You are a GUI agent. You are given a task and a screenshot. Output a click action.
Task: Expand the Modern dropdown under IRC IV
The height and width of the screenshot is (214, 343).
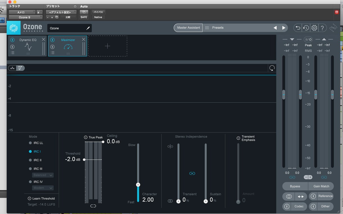43,188
